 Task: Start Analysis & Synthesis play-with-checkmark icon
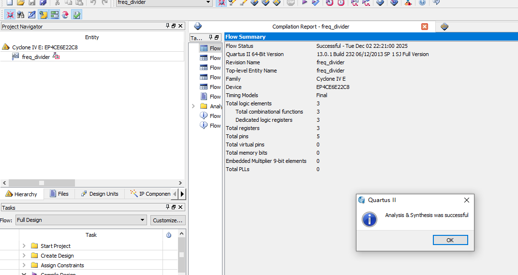315,2
